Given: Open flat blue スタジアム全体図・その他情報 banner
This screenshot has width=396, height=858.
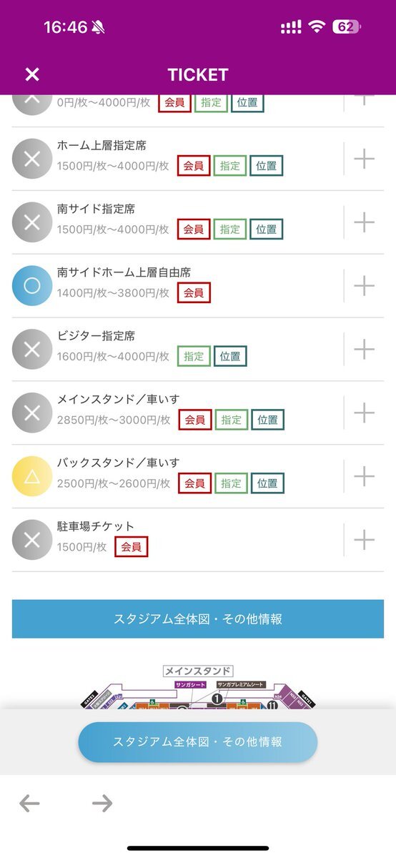Looking at the screenshot, I should pos(198,619).
